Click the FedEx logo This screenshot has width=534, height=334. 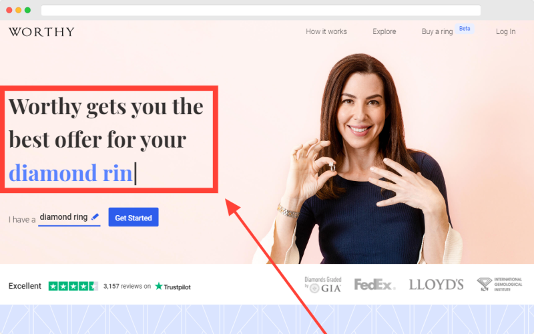click(374, 285)
